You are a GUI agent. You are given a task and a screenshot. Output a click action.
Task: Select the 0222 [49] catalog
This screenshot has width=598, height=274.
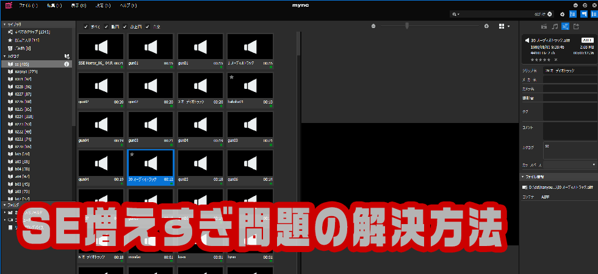click(x=36, y=132)
